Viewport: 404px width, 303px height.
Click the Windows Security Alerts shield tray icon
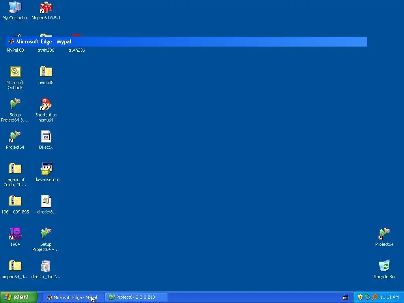point(360,297)
